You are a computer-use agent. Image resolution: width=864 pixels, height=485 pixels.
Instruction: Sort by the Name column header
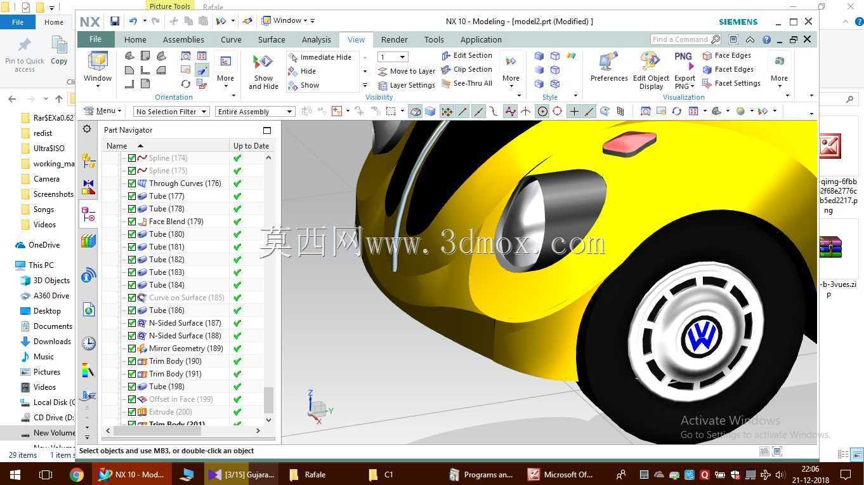click(x=166, y=146)
